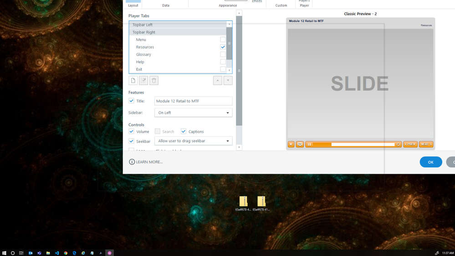Uncheck the Resources tab checkbox
Image resolution: width=455 pixels, height=256 pixels.
point(223,47)
